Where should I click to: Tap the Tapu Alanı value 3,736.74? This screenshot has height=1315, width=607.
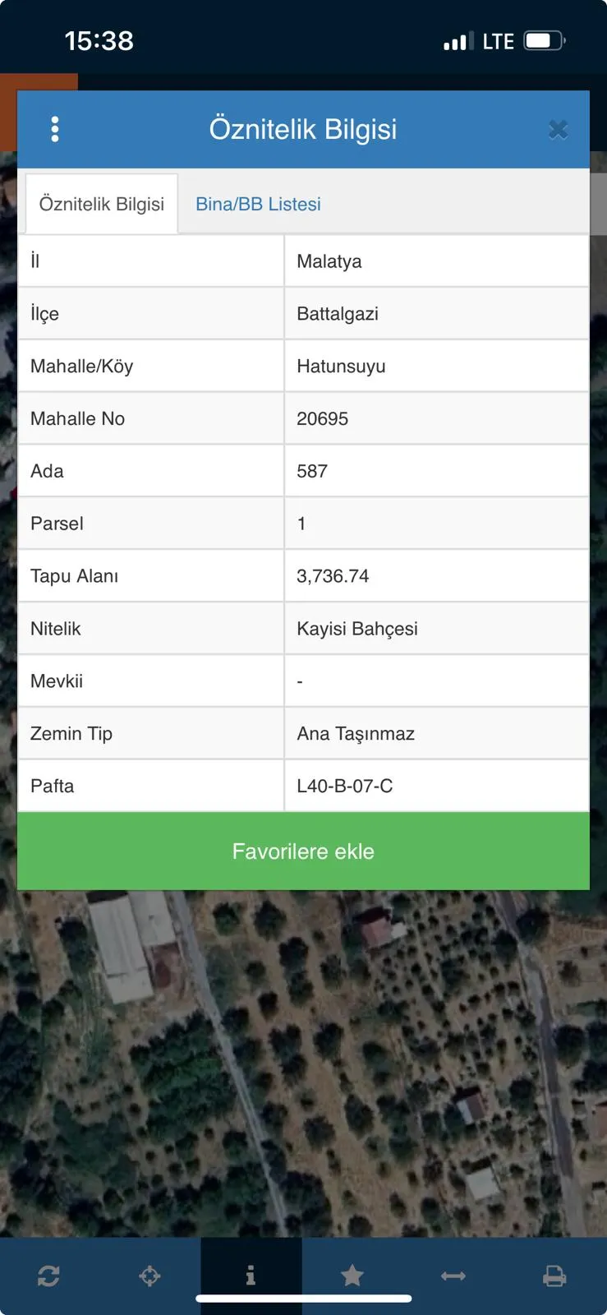coord(333,576)
